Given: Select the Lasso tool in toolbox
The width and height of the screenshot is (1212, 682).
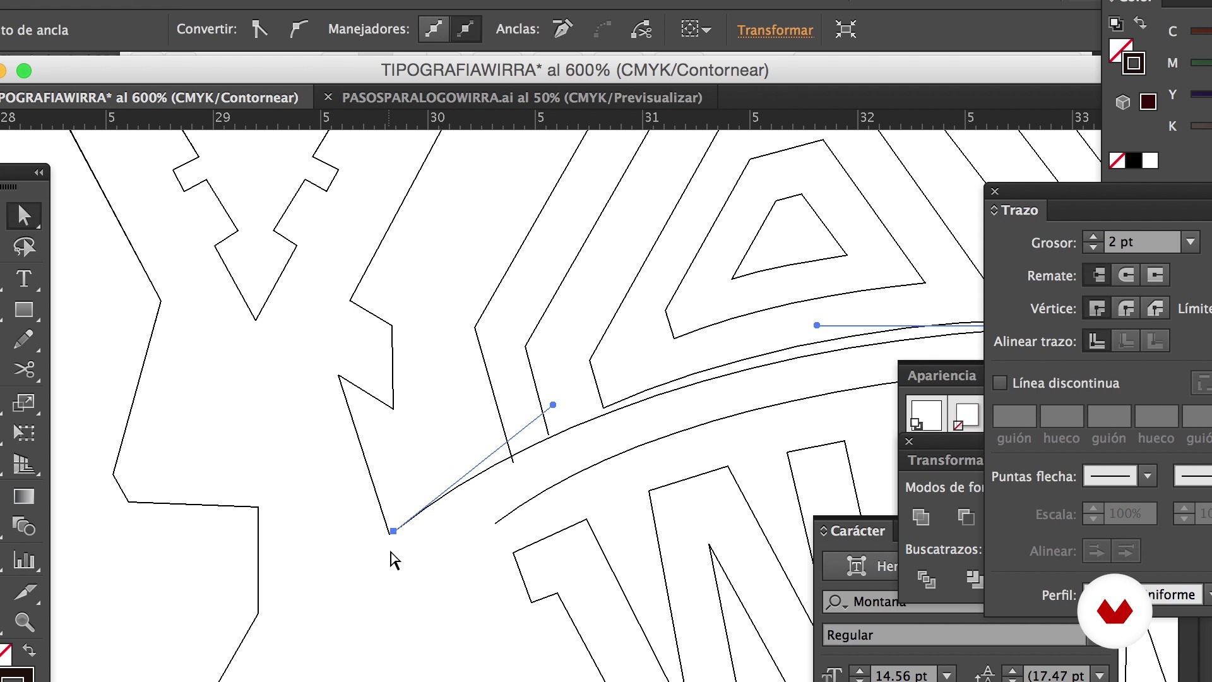Looking at the screenshot, I should (x=24, y=247).
